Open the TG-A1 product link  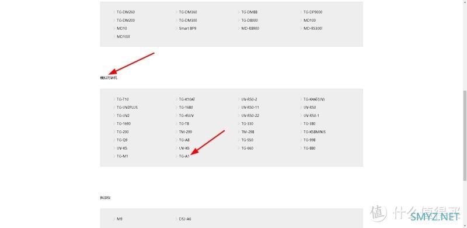[184, 156]
